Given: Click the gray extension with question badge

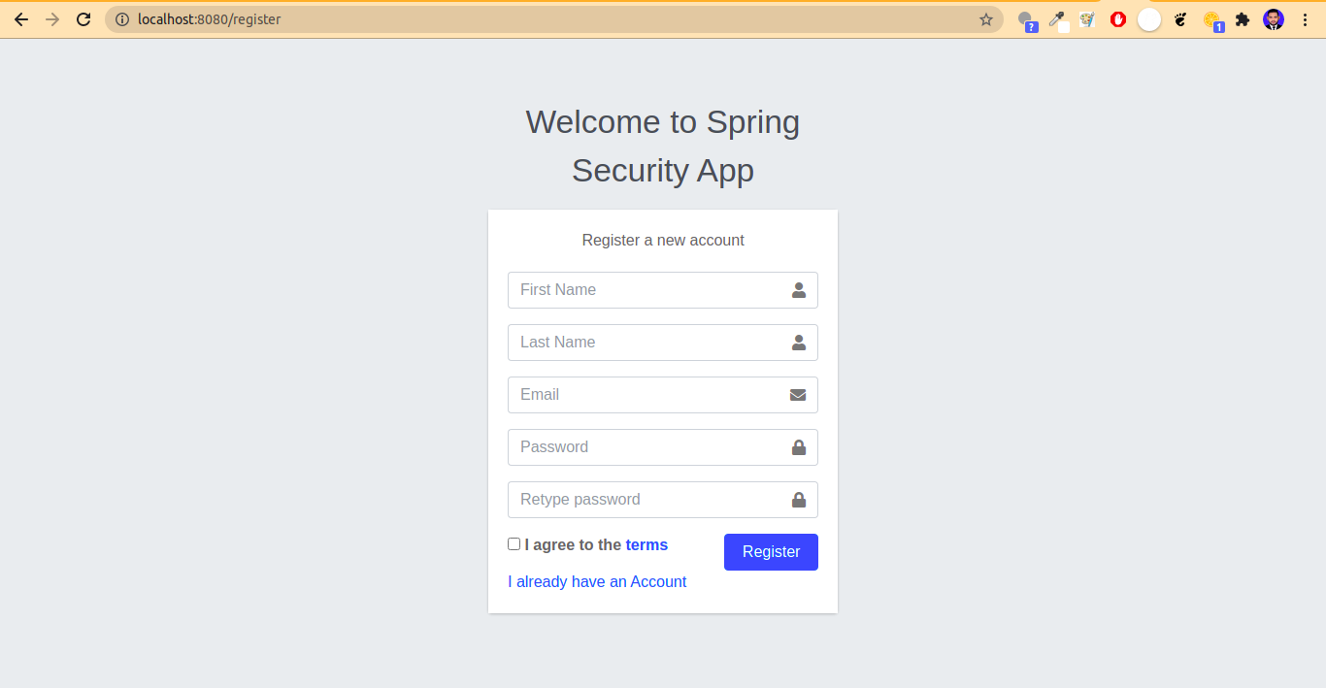Looking at the screenshot, I should tap(1028, 18).
